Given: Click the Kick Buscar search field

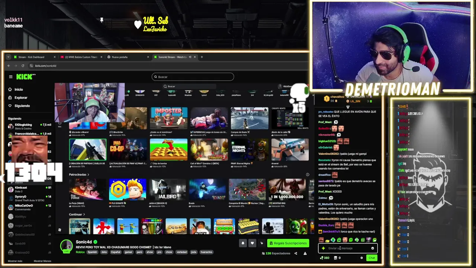Looking at the screenshot, I should (x=193, y=77).
